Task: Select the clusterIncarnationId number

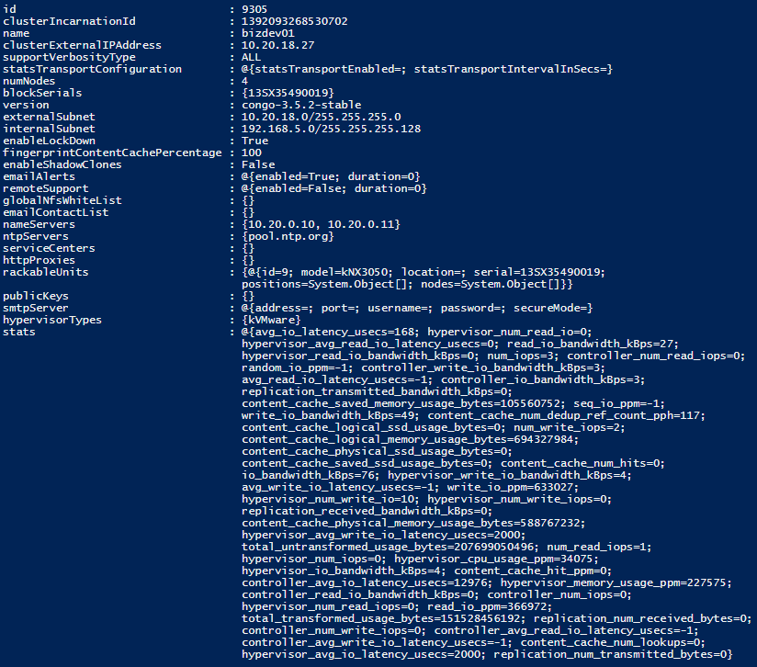Action: [295, 21]
